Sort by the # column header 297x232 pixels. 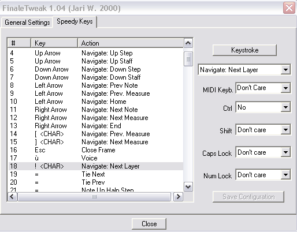click(x=19, y=43)
